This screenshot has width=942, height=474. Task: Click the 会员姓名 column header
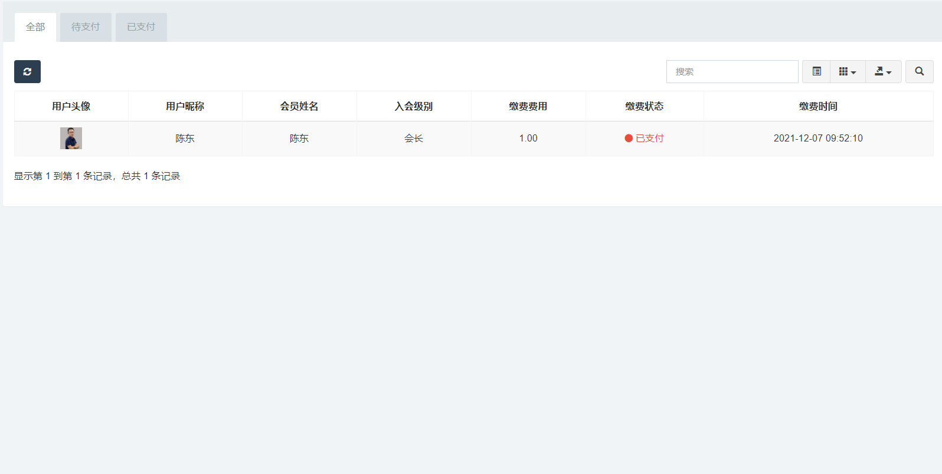point(299,106)
